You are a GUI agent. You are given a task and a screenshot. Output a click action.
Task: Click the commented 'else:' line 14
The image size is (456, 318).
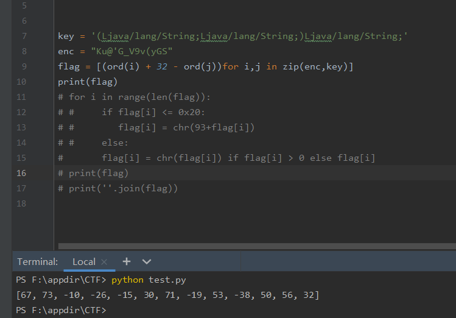pos(115,143)
